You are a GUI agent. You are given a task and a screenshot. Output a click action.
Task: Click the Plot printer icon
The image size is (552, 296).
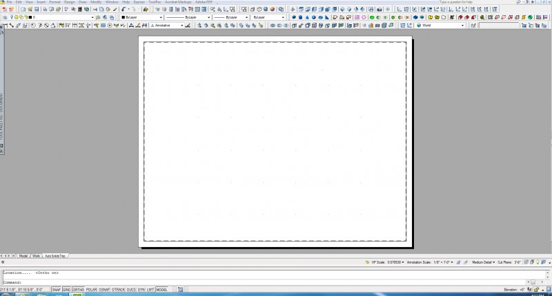(45, 9)
